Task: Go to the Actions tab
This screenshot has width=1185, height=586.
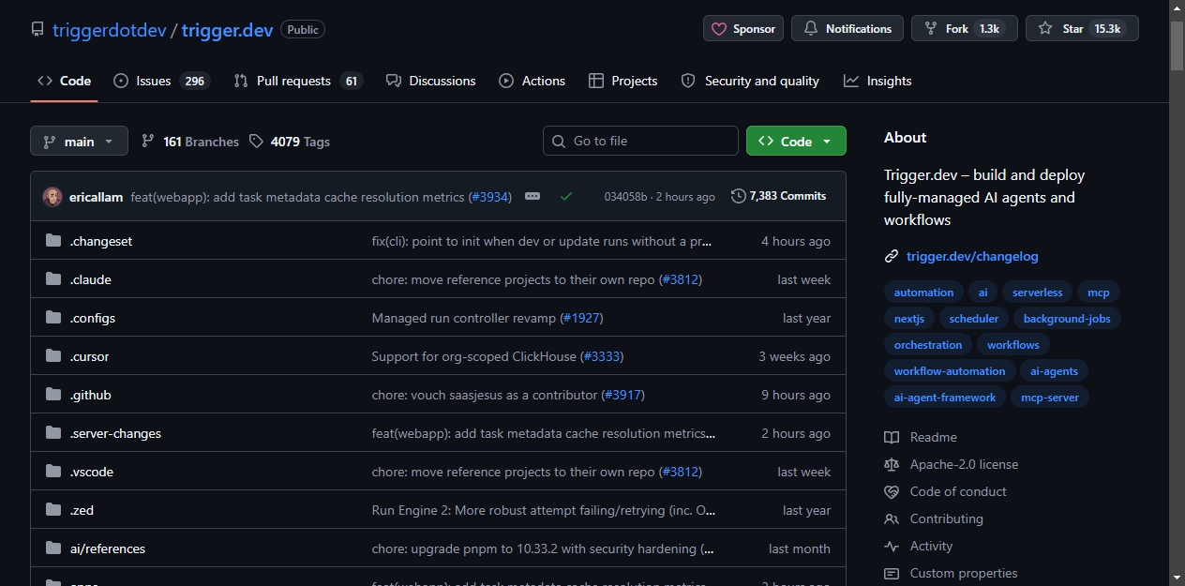Action: 532,81
